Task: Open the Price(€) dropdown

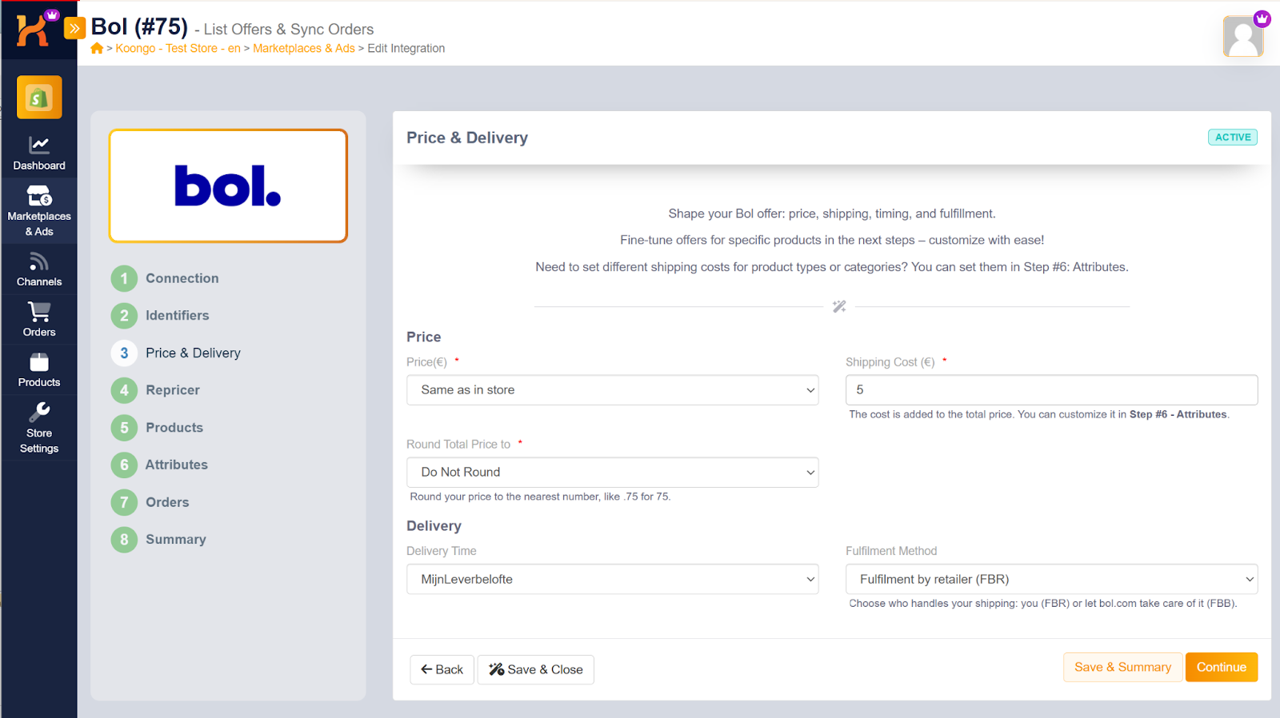Action: [x=612, y=390]
